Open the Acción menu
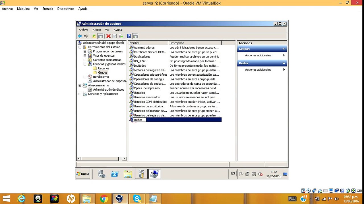The height and width of the screenshot is (204, 364). [x=97, y=30]
